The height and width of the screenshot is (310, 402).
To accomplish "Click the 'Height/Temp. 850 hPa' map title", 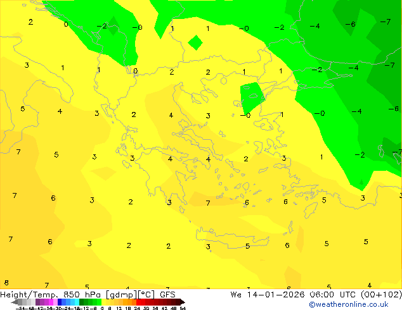I will click(x=51, y=295).
